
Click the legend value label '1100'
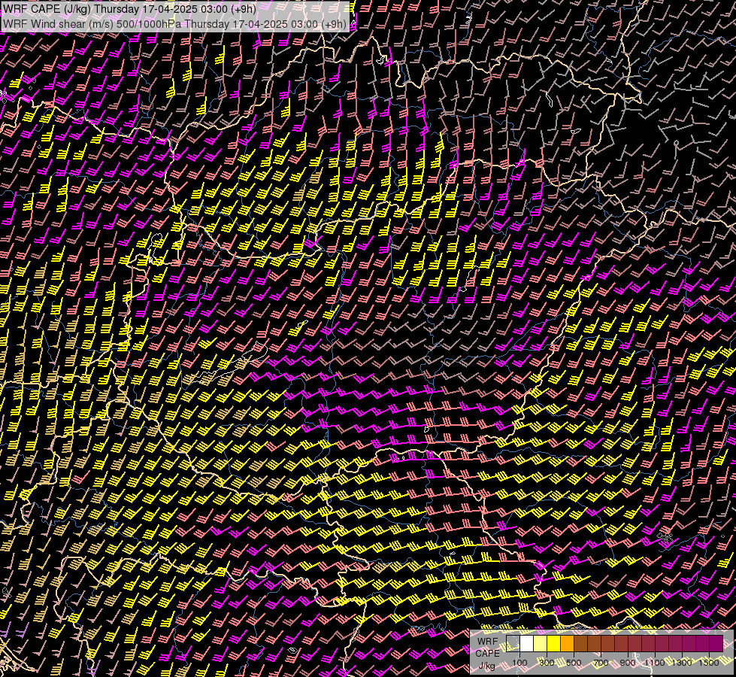point(655,663)
